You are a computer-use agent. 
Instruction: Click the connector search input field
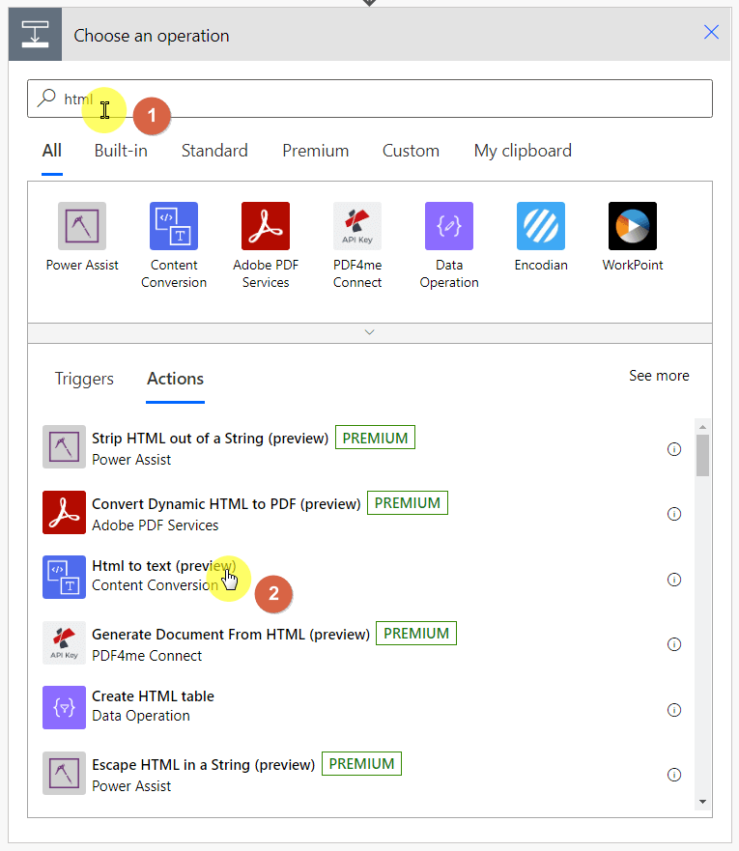[x=369, y=99]
